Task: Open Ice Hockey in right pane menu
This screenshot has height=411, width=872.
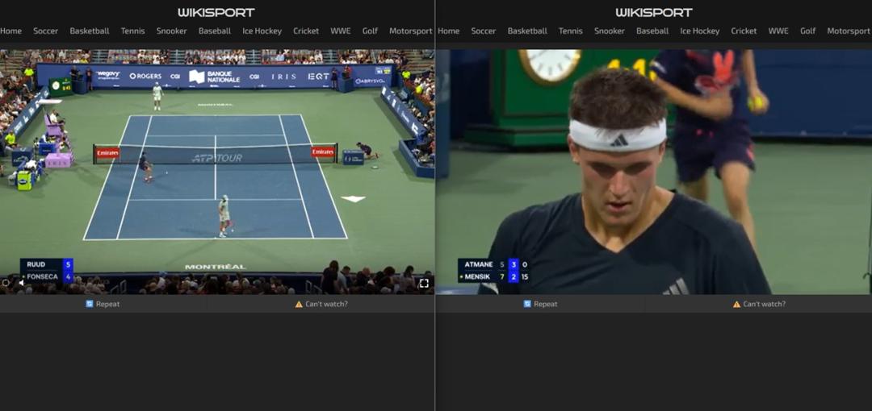Action: click(x=699, y=31)
